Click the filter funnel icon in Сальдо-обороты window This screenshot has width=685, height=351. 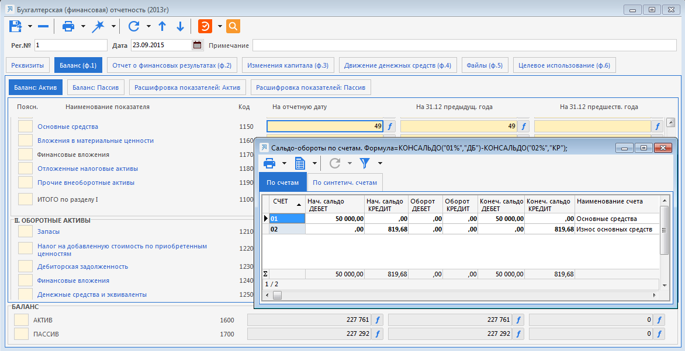tap(365, 163)
